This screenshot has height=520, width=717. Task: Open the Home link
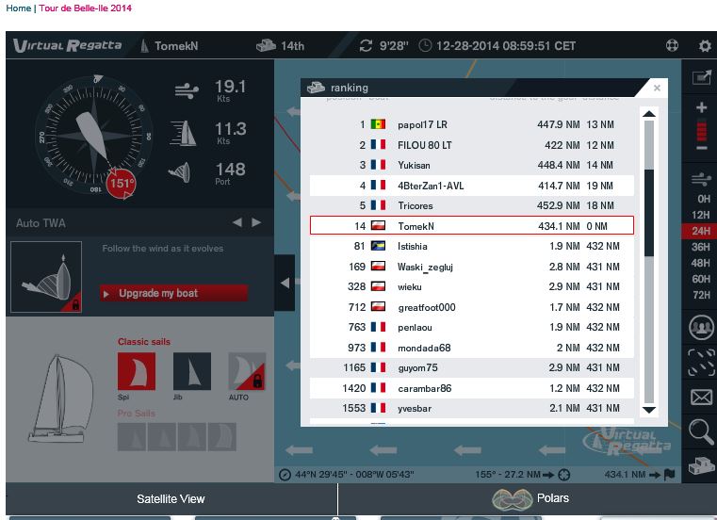18,8
